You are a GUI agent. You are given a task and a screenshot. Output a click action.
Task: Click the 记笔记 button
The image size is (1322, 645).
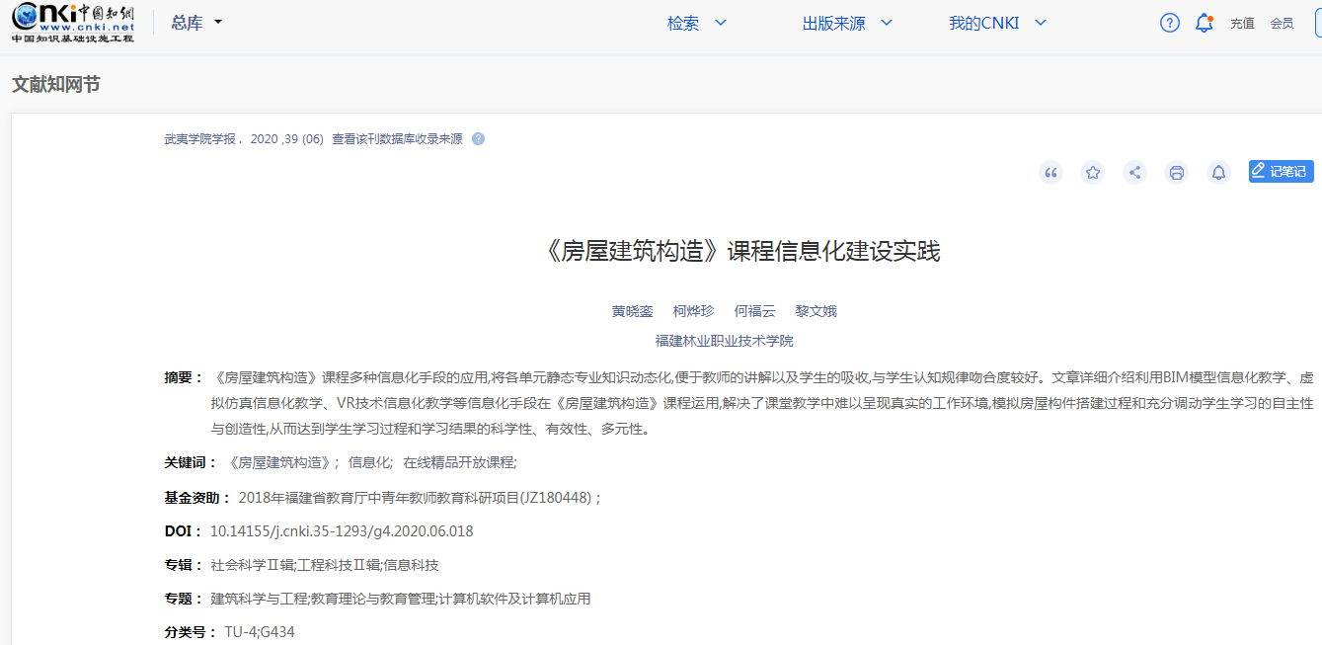(x=1281, y=172)
